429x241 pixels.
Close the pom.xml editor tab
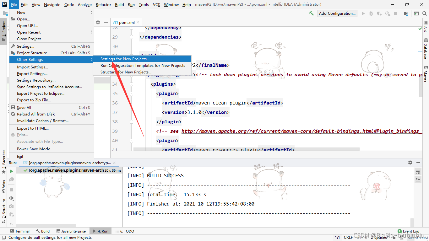(138, 22)
